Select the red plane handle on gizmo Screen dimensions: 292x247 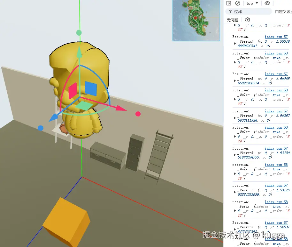(x=73, y=91)
